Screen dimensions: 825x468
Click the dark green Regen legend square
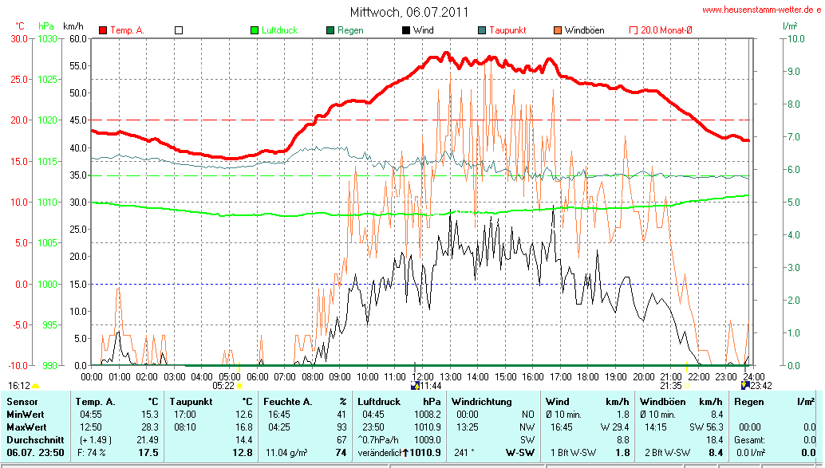point(330,30)
